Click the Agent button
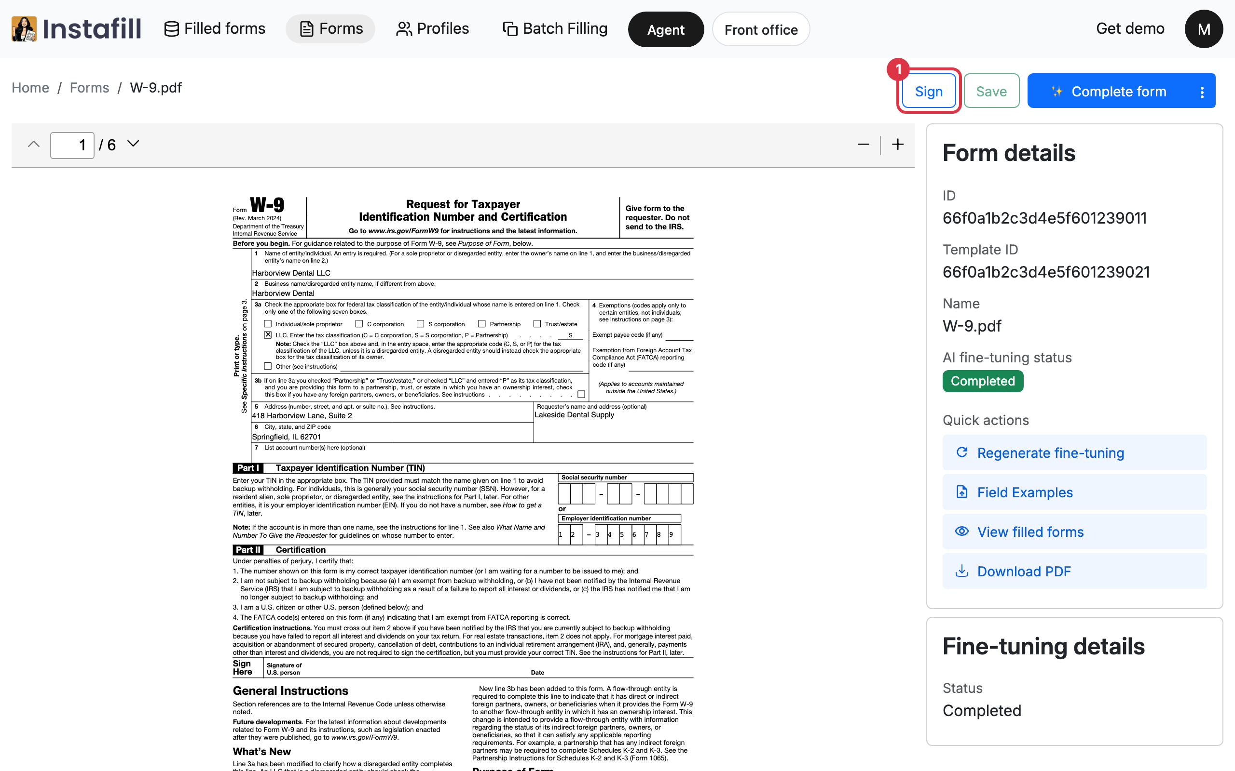The width and height of the screenshot is (1235, 771). point(666,29)
